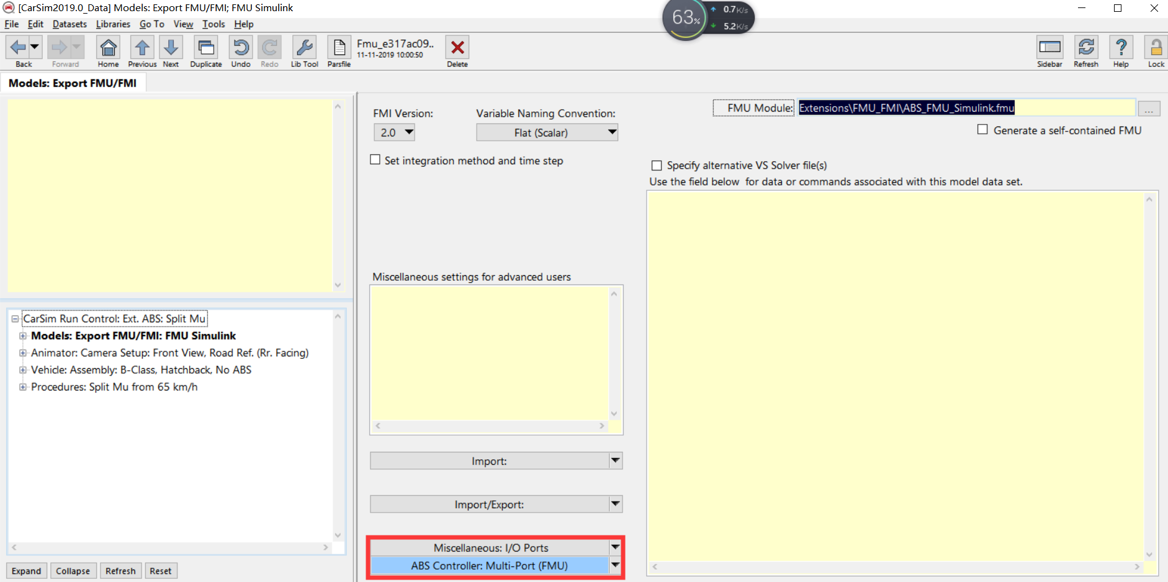This screenshot has width=1168, height=582.
Task: Duplicate the current dataset
Action: click(x=206, y=47)
